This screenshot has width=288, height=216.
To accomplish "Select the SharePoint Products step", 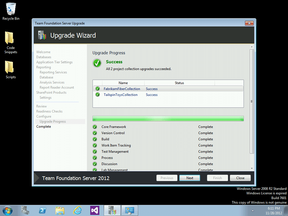I will [51, 92].
